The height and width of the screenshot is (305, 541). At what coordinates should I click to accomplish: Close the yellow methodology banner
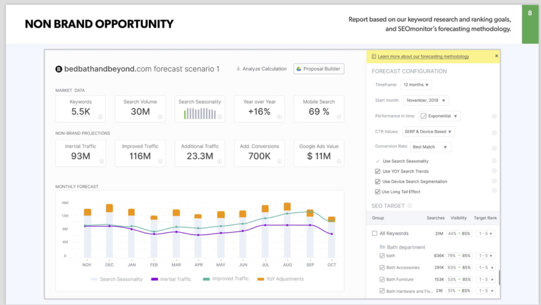(x=496, y=56)
